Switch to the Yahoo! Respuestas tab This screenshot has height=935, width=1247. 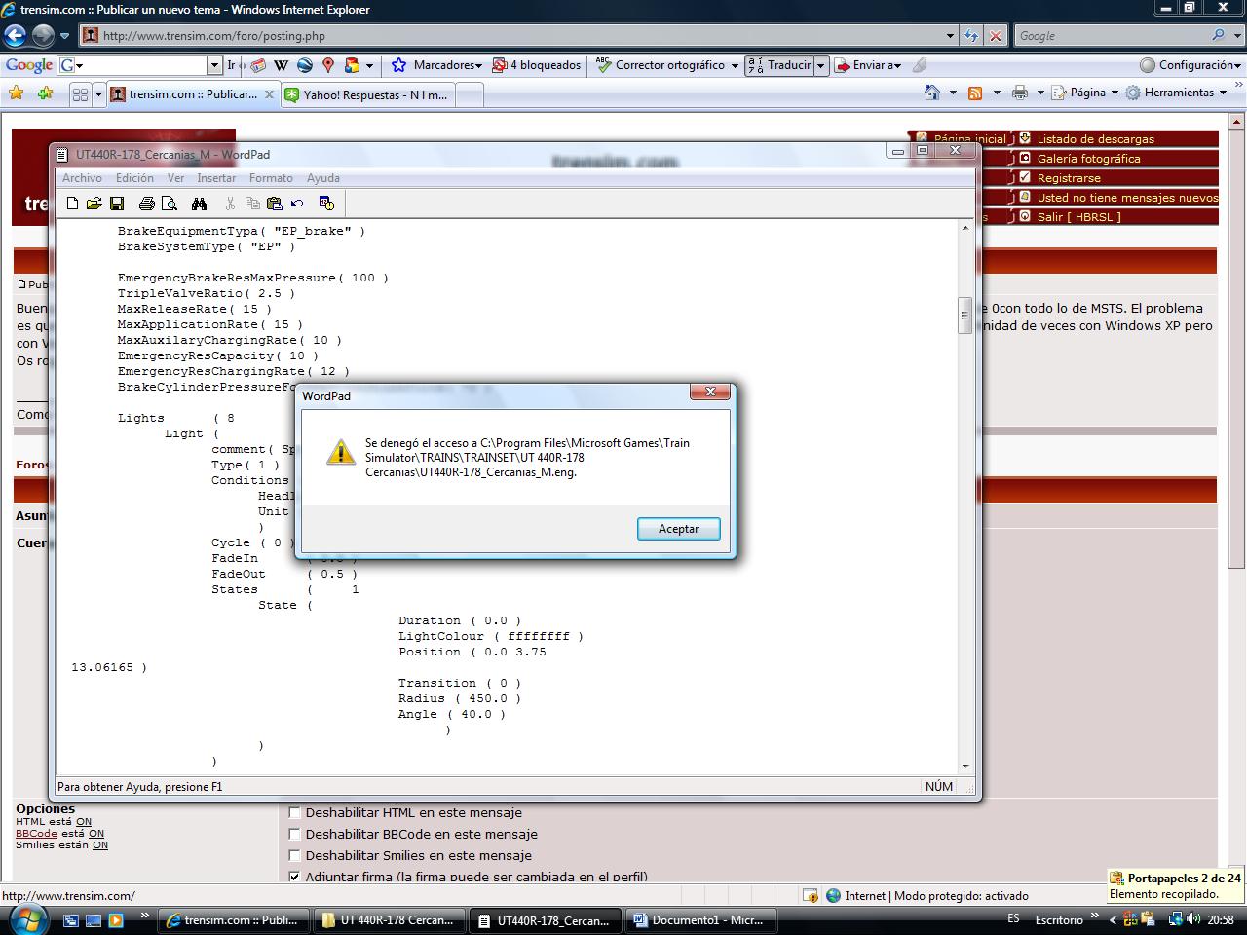[x=368, y=95]
